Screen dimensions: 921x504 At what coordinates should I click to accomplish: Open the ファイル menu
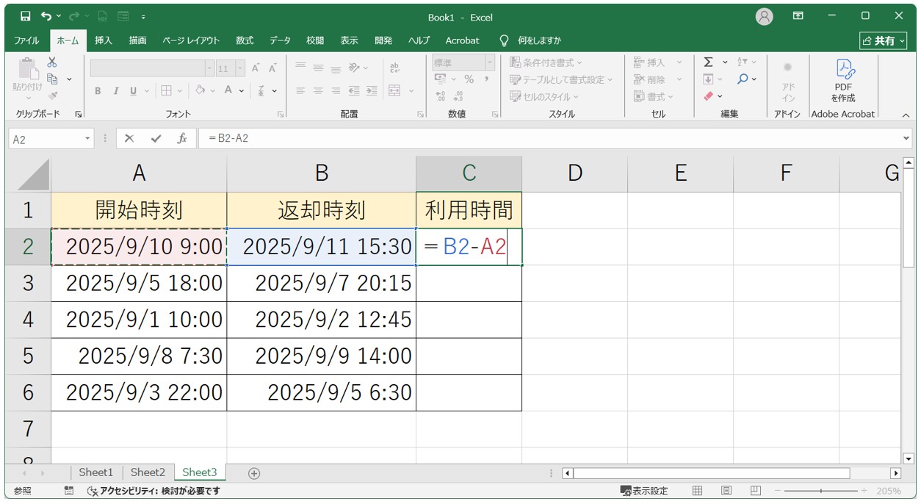(x=27, y=40)
